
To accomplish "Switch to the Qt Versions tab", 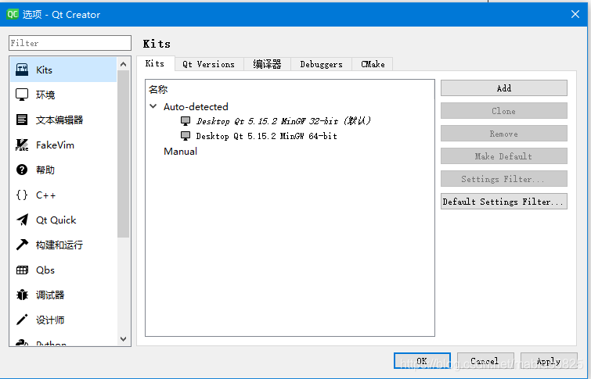I will click(x=208, y=64).
